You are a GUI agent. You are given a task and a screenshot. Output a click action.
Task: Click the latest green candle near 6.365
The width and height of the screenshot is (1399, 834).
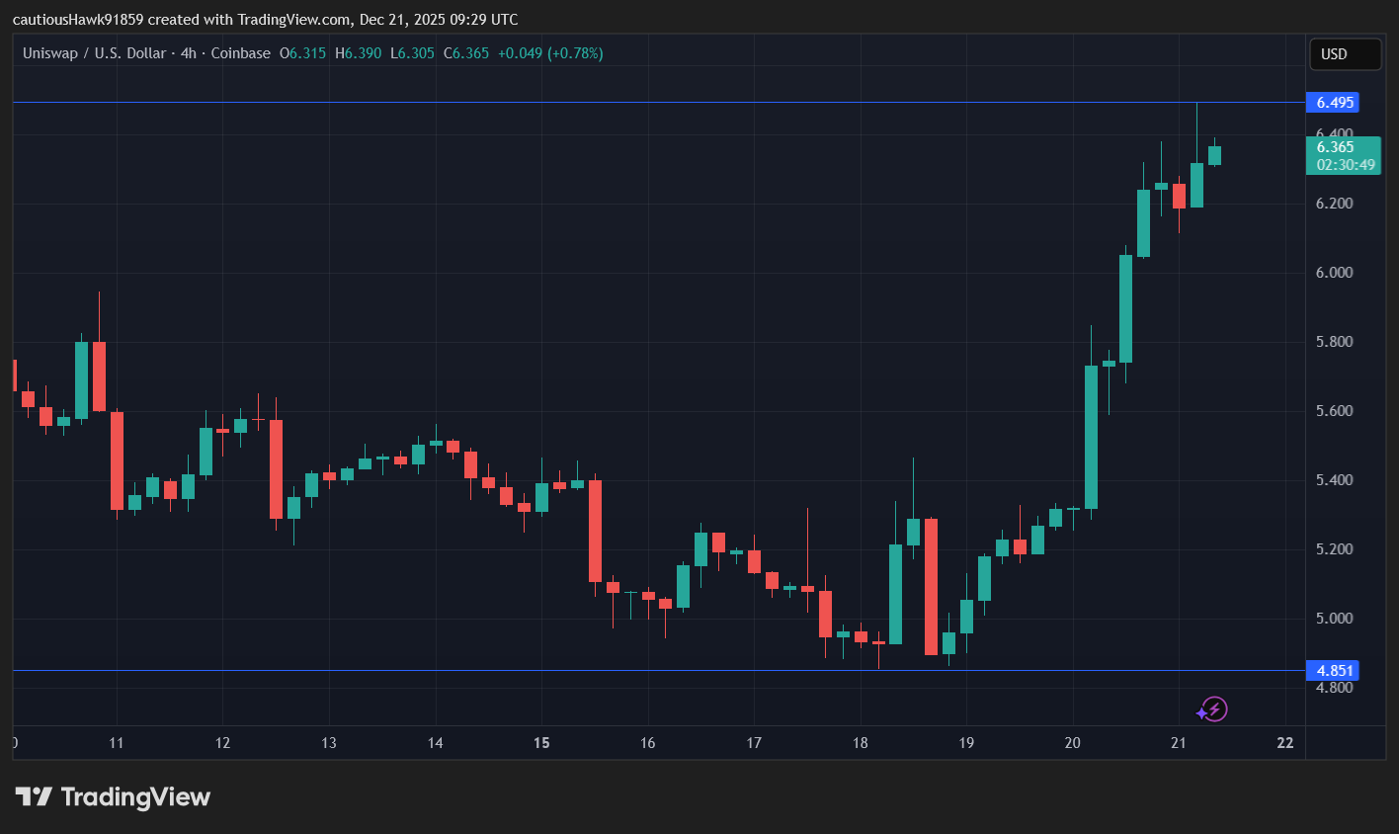click(x=1214, y=155)
